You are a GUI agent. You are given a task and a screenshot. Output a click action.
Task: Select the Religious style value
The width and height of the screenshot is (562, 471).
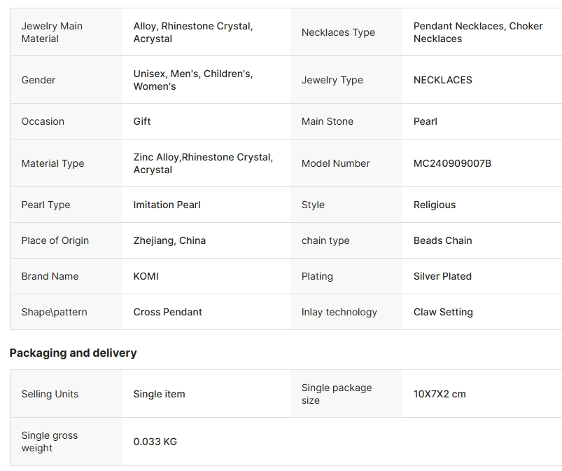coord(435,205)
